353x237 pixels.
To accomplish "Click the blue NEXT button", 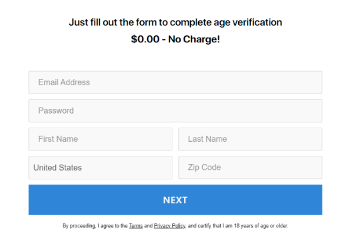I will click(x=175, y=200).
